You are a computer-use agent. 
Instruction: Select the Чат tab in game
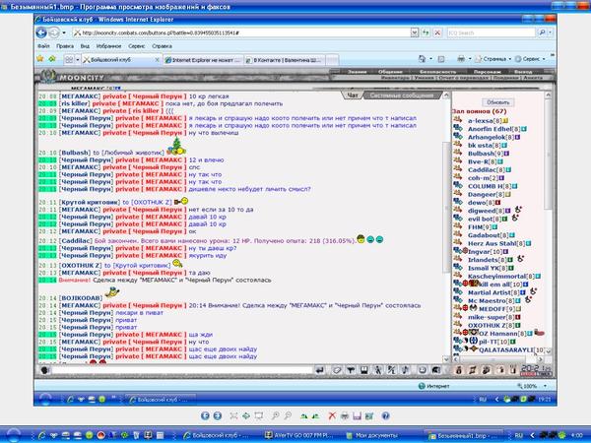pos(352,95)
